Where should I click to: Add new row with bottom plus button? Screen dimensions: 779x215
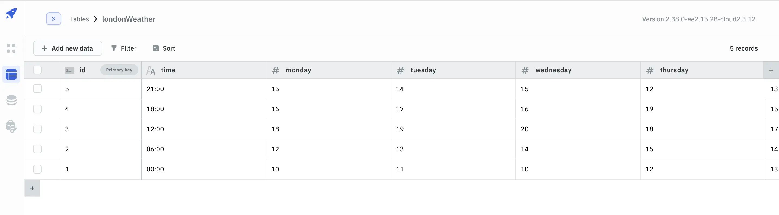point(32,188)
